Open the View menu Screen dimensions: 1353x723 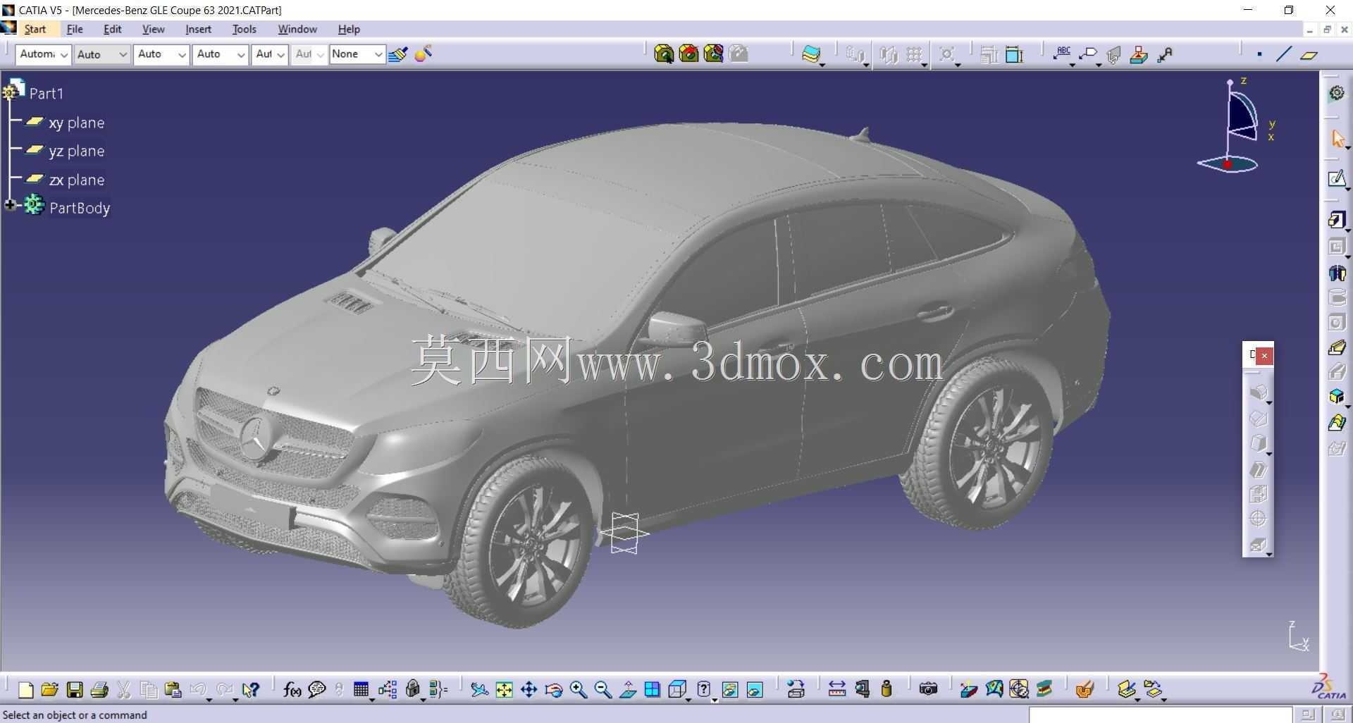(x=153, y=29)
